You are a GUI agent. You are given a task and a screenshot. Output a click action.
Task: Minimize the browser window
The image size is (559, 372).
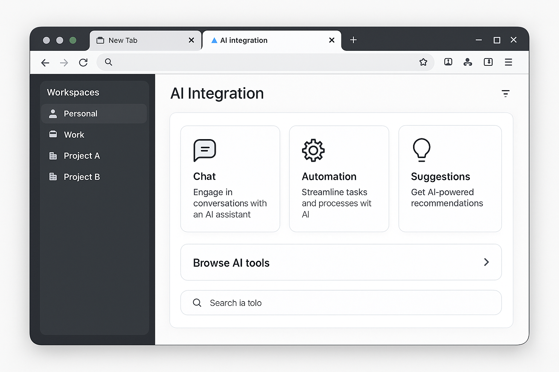479,40
